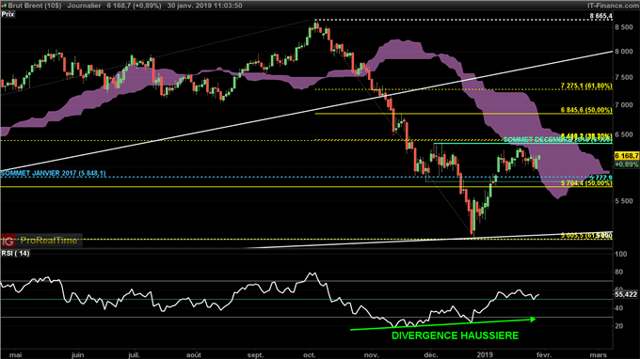640x359 pixels.
Task: Click the RSI value tag 55,422
Action: pos(626,294)
